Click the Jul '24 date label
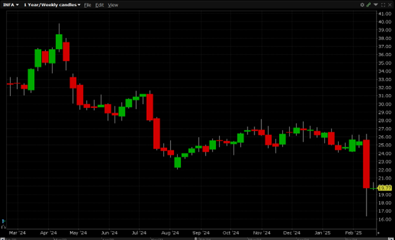395x240 pixels. click(139, 232)
